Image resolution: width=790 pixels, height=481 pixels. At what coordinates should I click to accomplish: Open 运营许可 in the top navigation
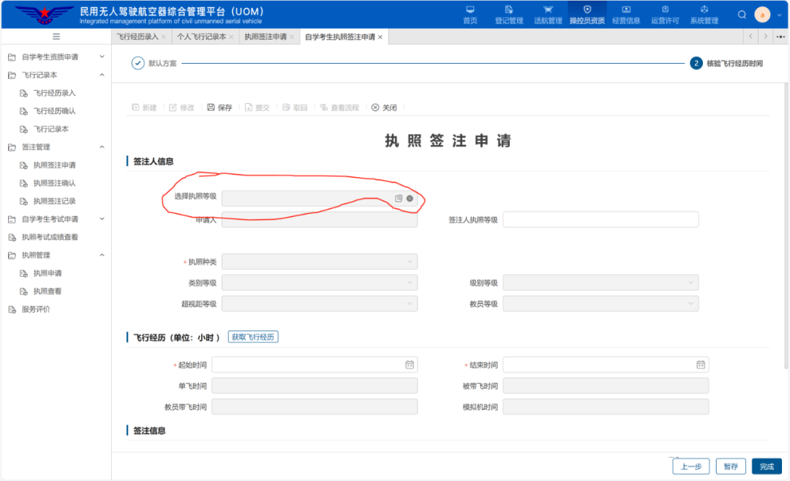665,15
